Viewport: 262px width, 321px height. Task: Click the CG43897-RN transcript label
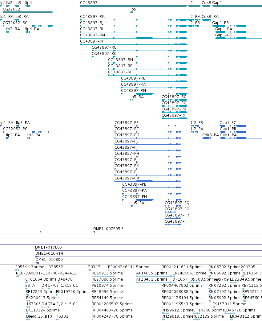click(x=133, y=90)
